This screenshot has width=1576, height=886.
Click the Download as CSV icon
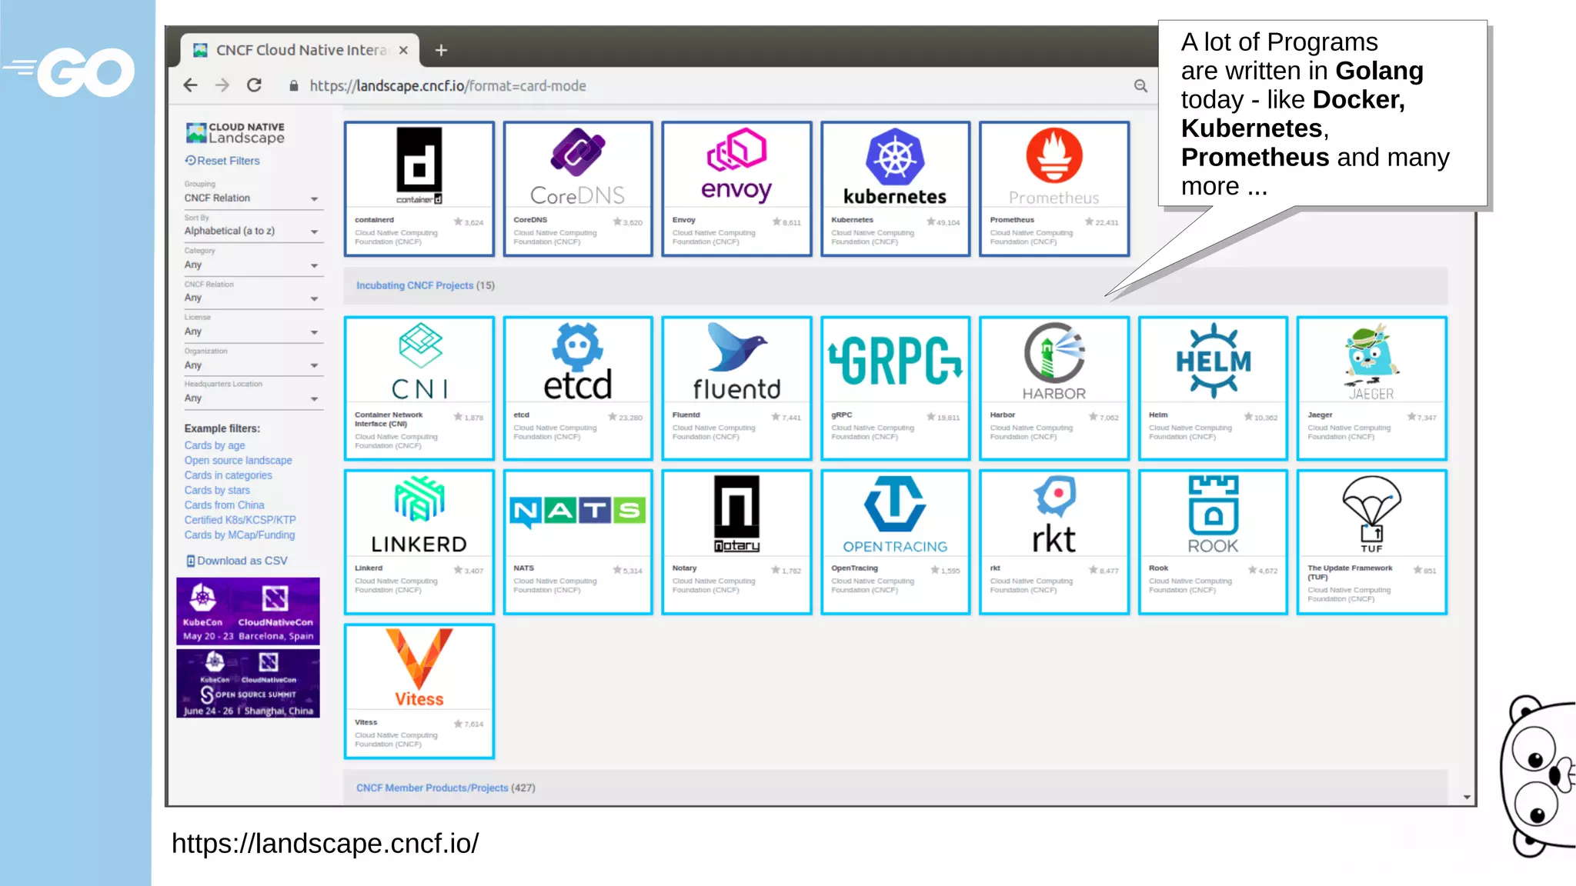pyautogui.click(x=191, y=561)
